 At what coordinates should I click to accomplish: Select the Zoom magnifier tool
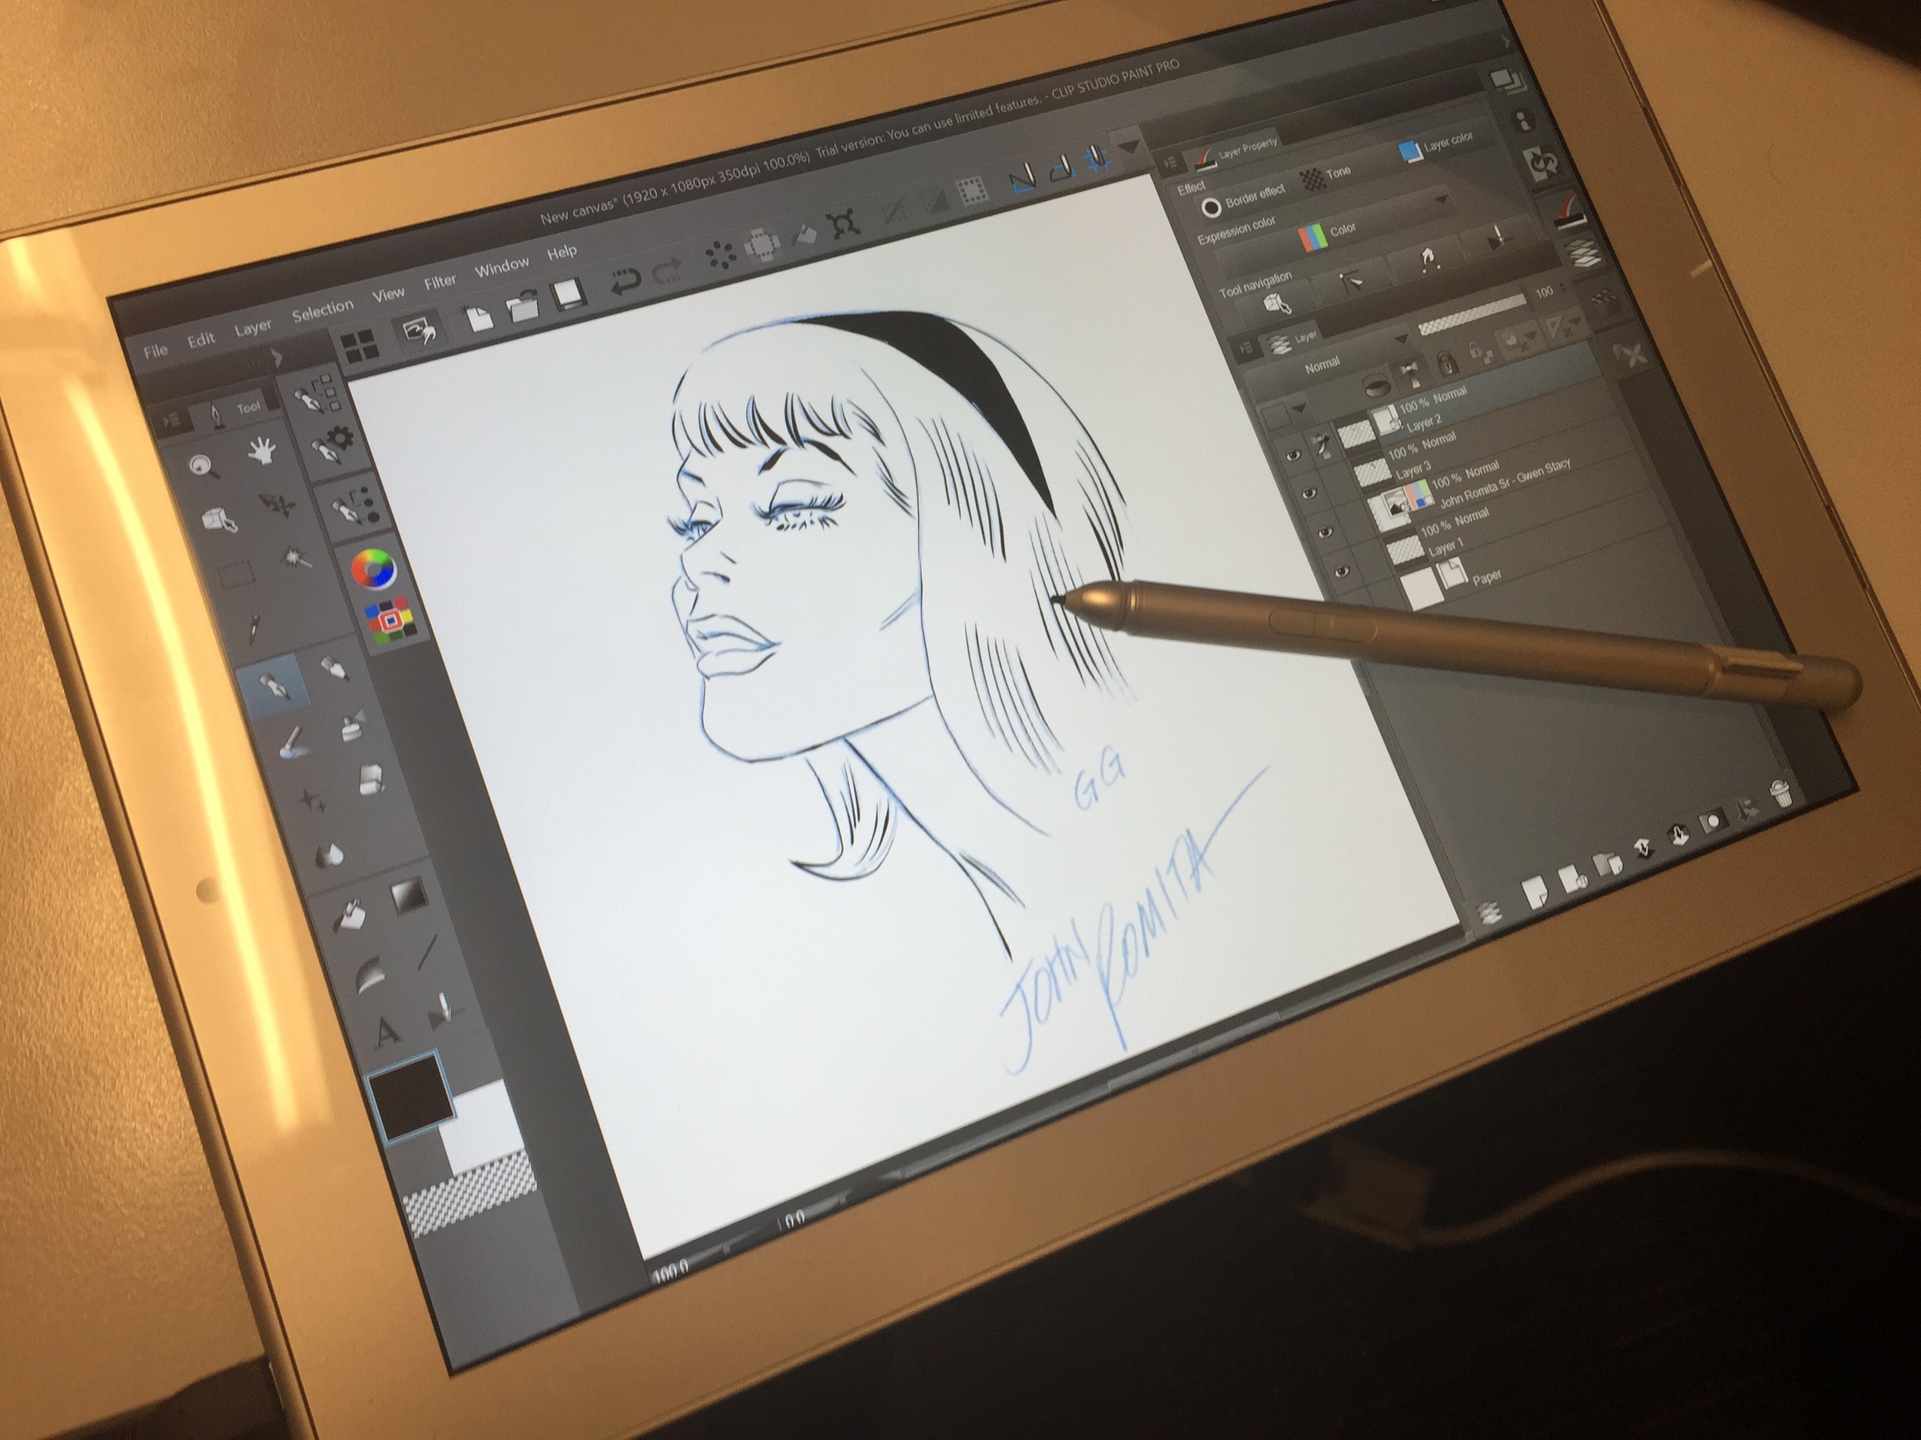204,466
